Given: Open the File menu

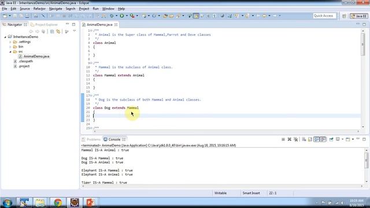Looking at the screenshot, I should pyautogui.click(x=5, y=9).
